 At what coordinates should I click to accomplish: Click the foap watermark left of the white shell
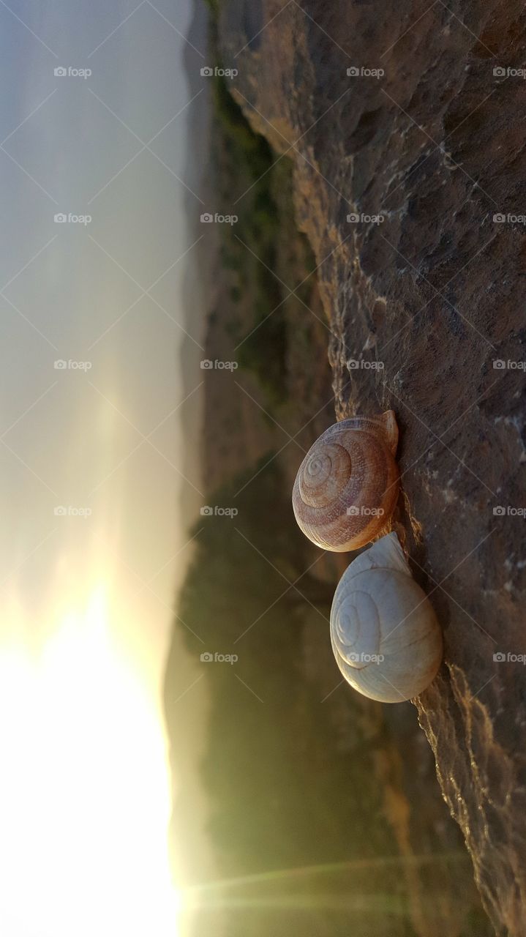click(219, 658)
